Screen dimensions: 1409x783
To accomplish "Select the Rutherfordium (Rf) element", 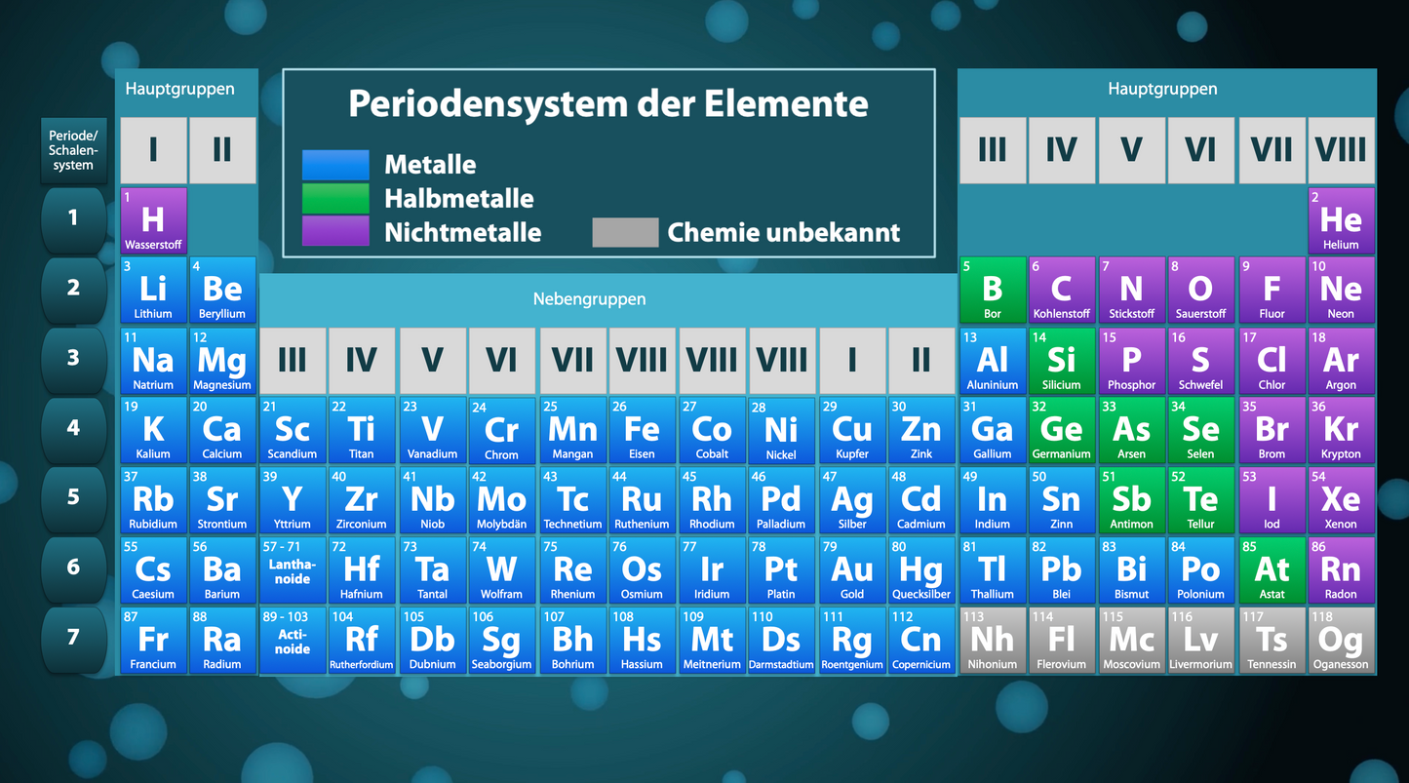I will (x=362, y=641).
